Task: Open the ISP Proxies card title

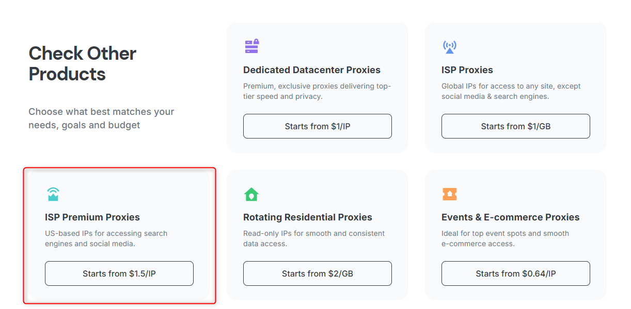Action: pyautogui.click(x=467, y=70)
